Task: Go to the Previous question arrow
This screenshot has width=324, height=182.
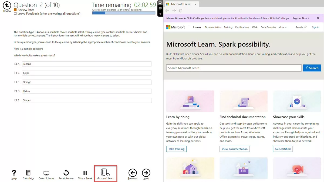Action: pos(133,173)
